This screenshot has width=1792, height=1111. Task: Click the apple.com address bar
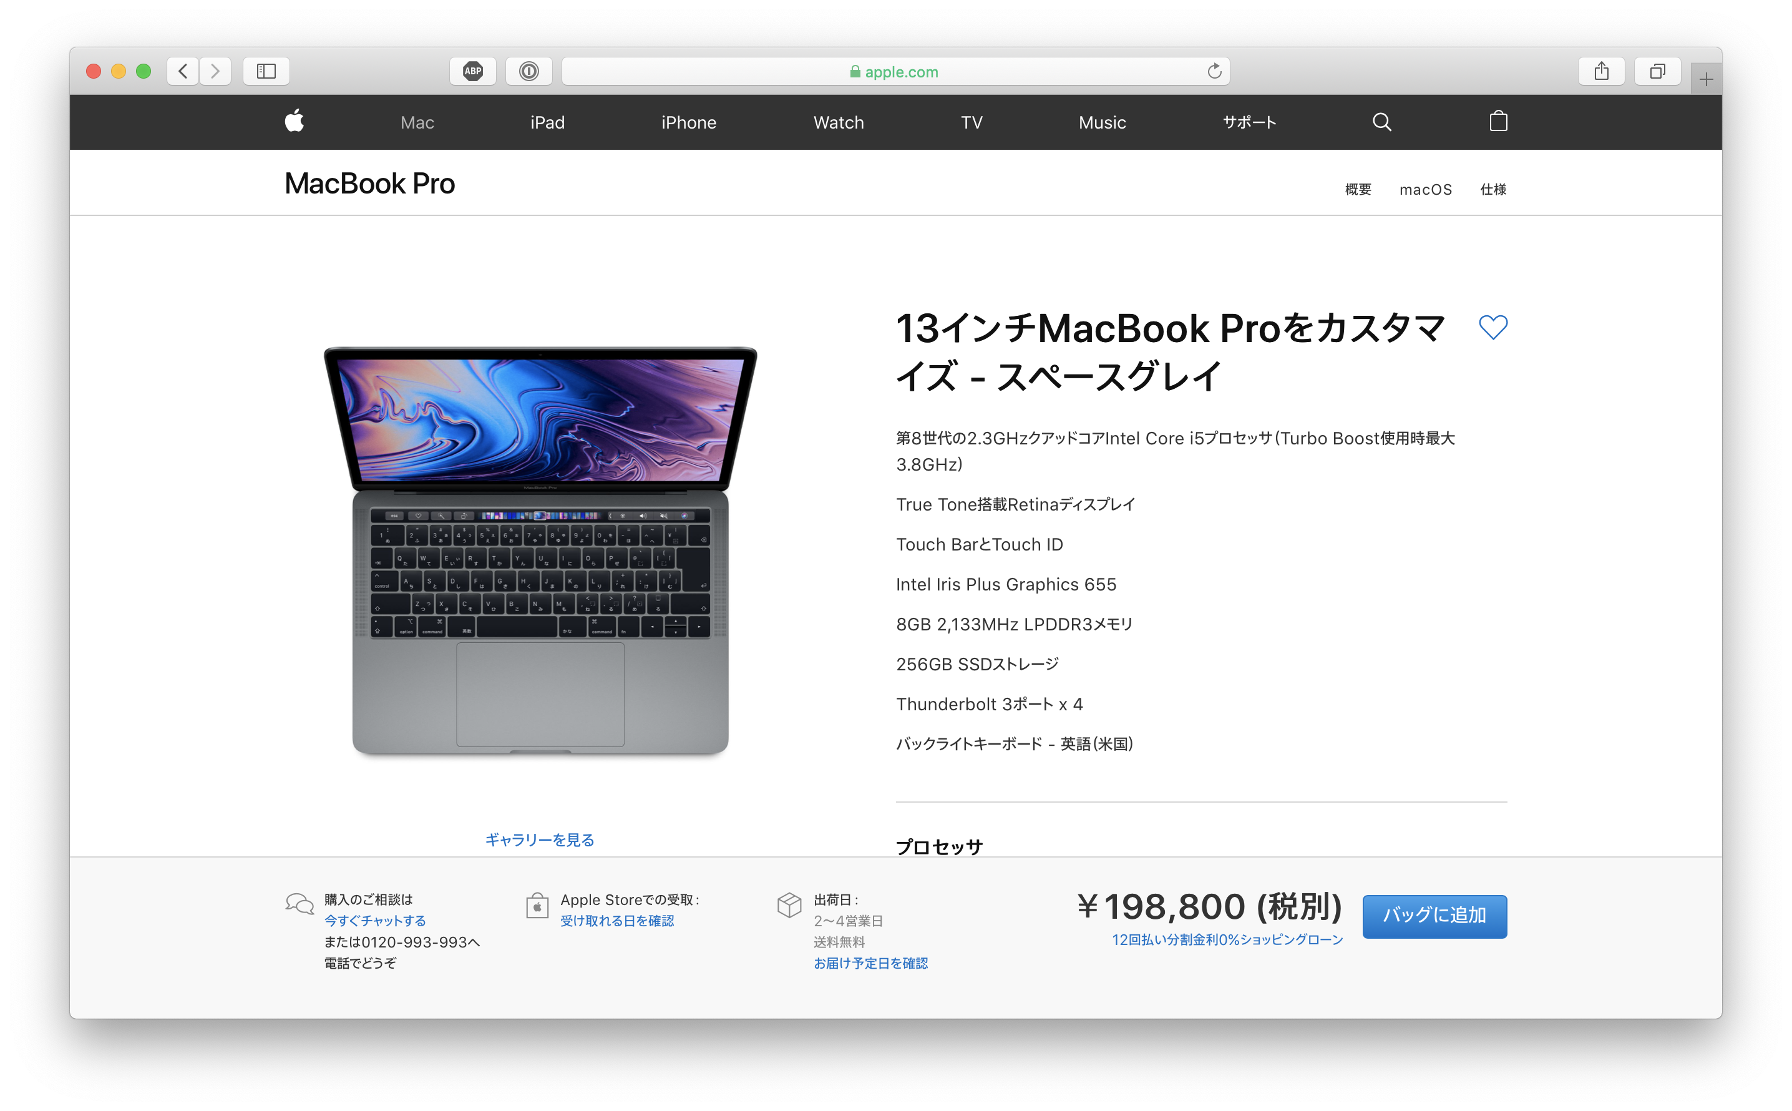(x=895, y=71)
